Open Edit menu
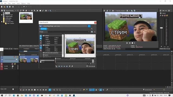 point(5,4)
